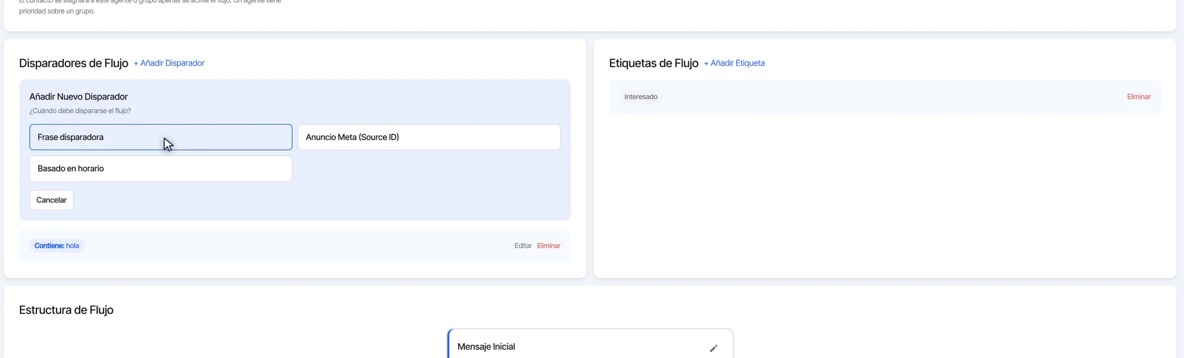Eliminate the Contiene: hola trigger
This screenshot has width=1184, height=358.
[x=549, y=245]
